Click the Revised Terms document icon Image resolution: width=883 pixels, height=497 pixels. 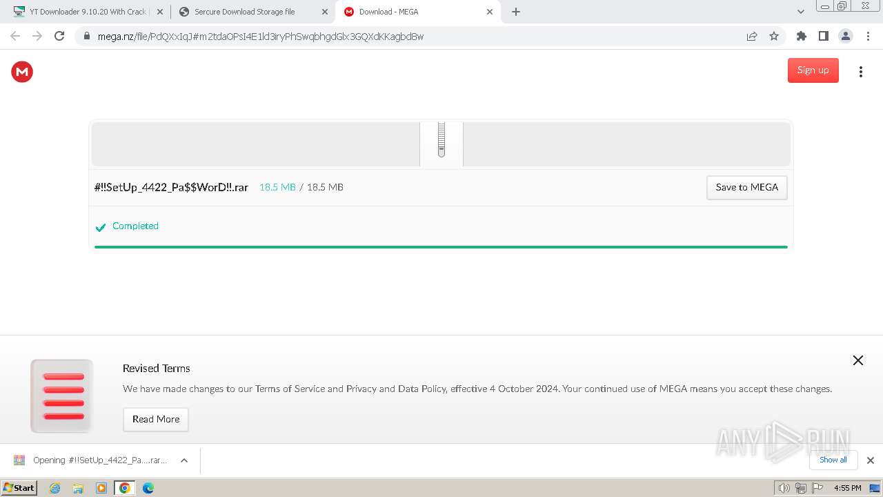click(x=61, y=396)
